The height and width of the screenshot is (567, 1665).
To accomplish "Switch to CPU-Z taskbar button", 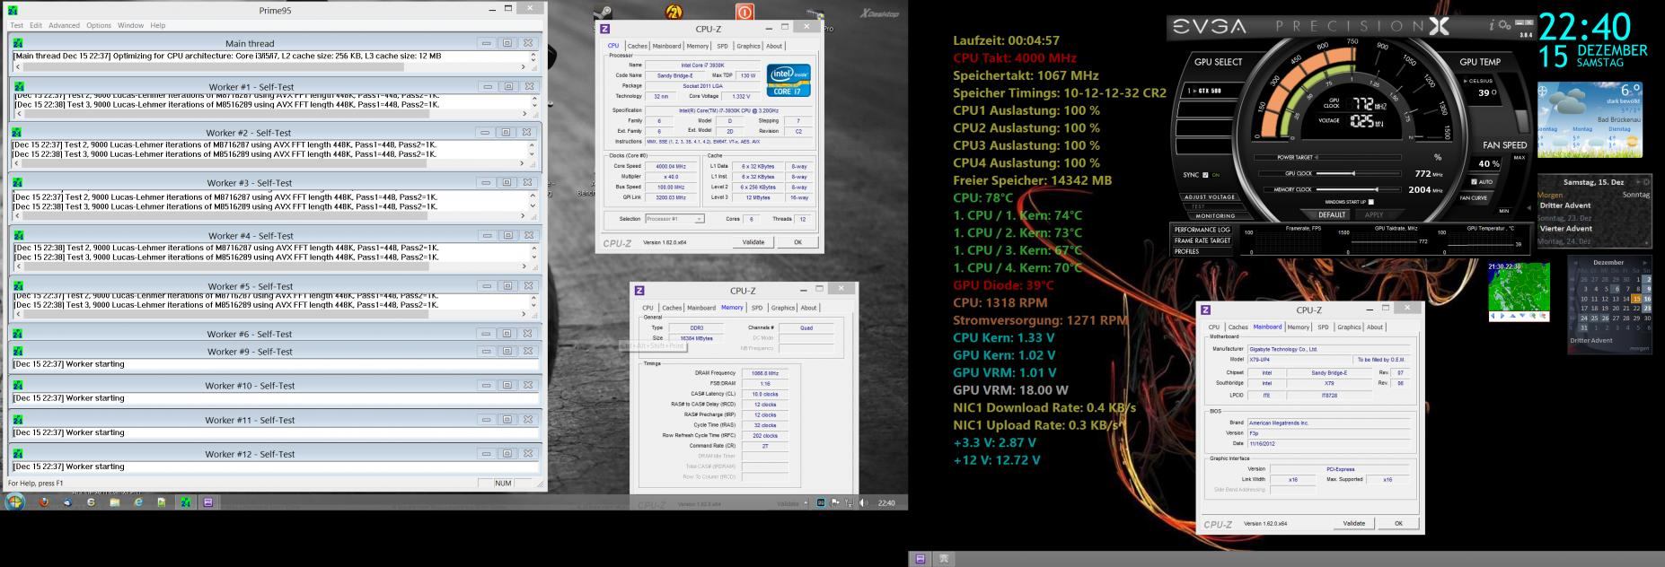I will (x=207, y=502).
